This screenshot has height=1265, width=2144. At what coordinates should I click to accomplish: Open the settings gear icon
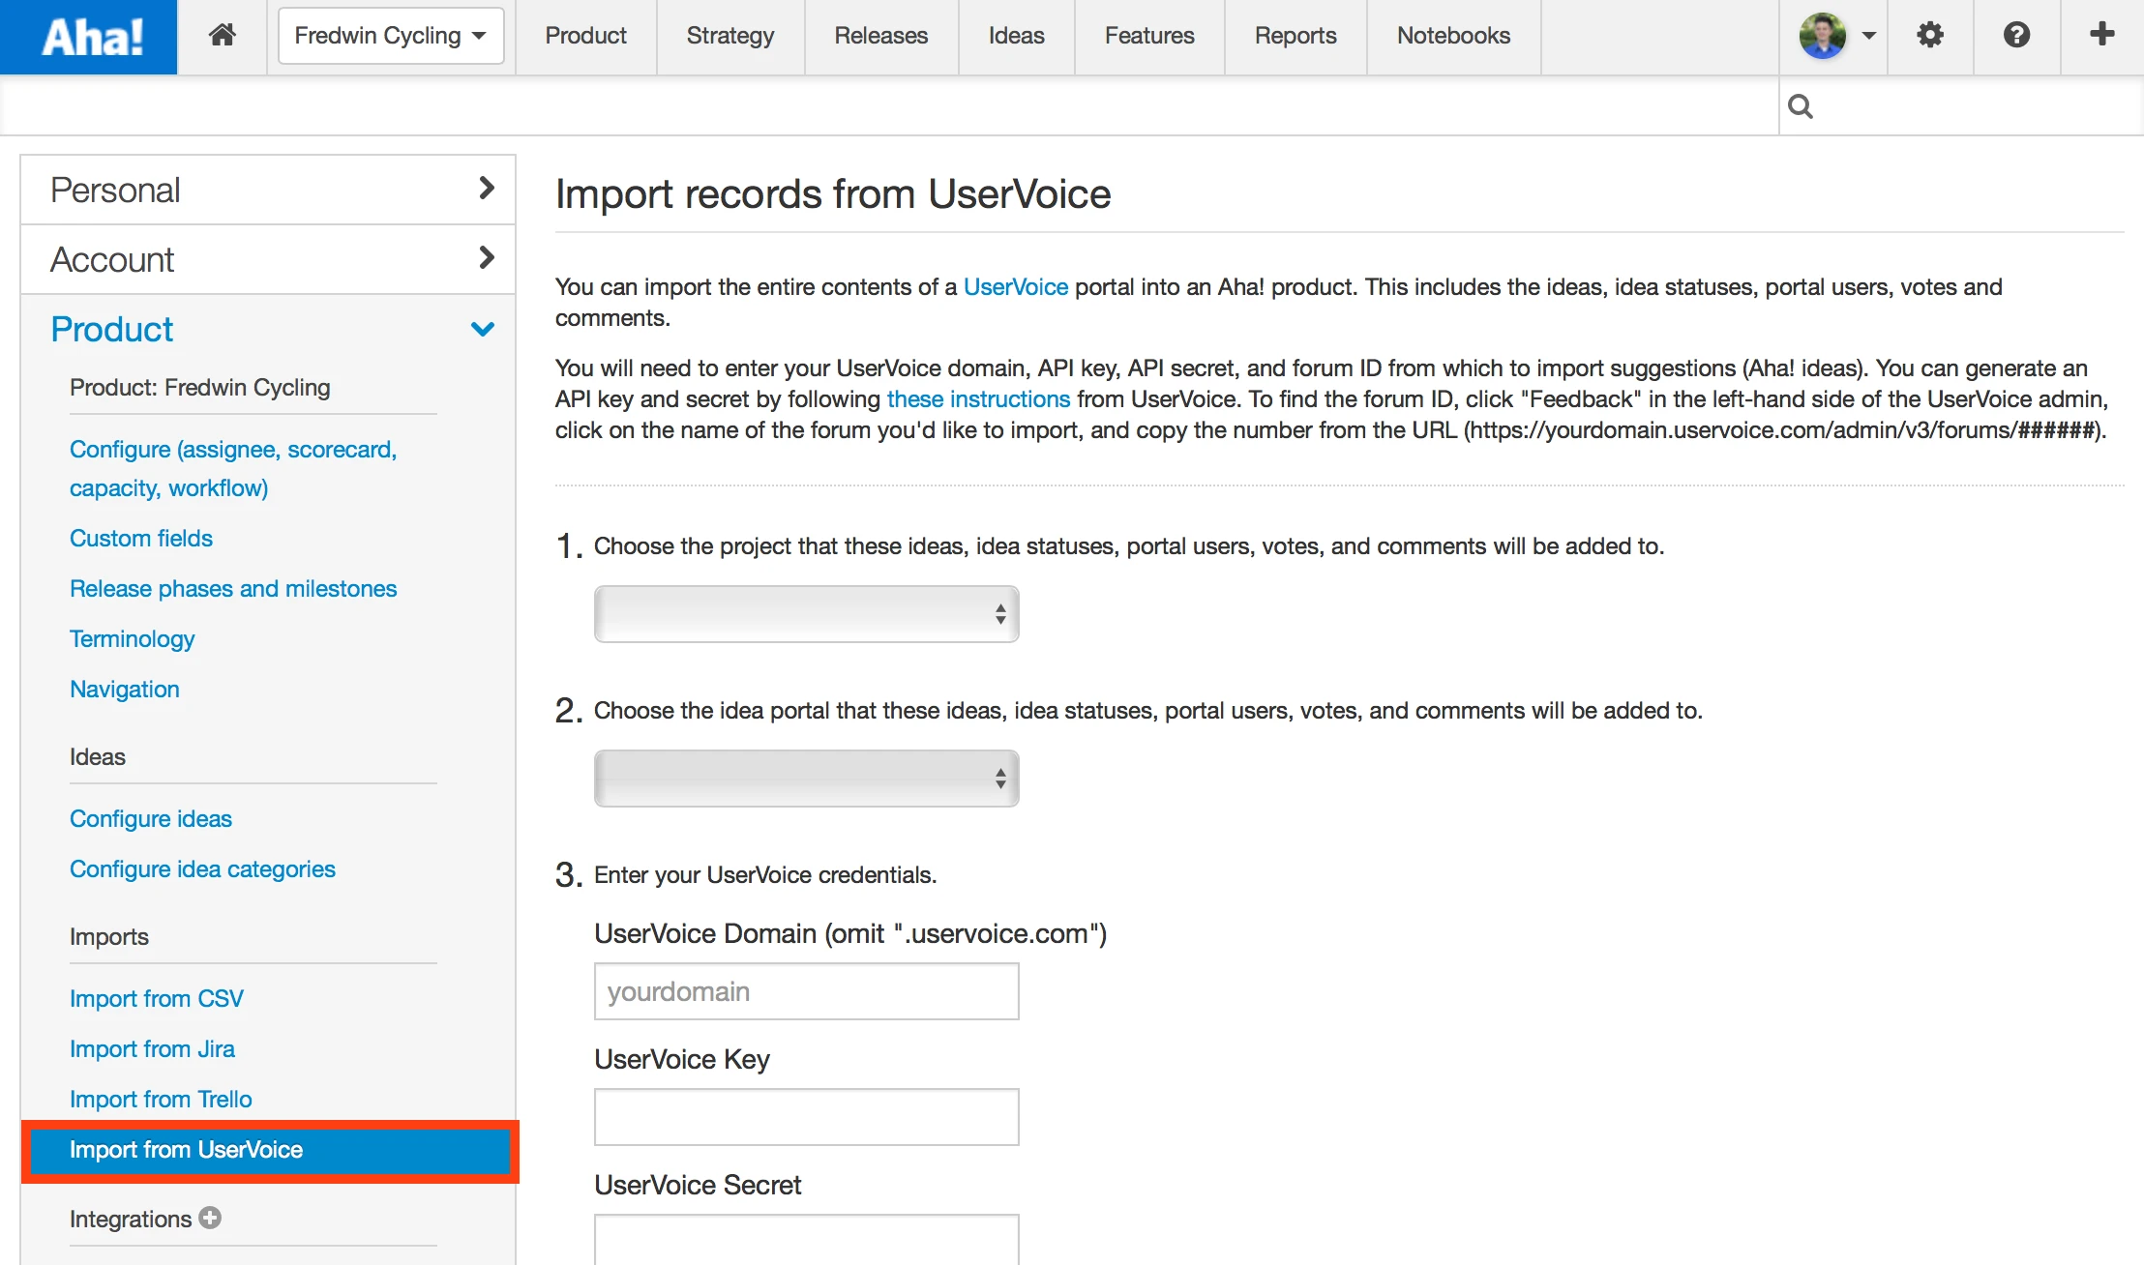pyautogui.click(x=1929, y=36)
